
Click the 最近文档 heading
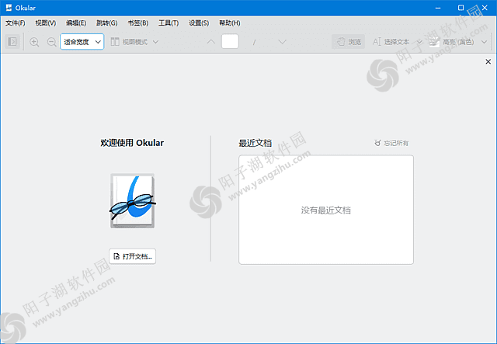255,144
